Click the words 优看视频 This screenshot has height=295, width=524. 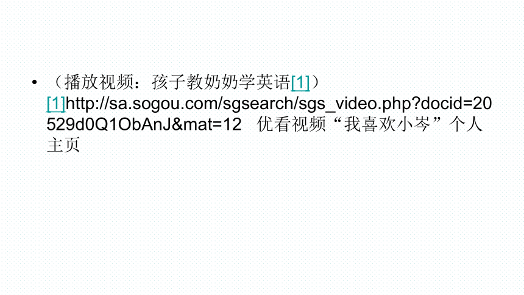click(x=291, y=124)
